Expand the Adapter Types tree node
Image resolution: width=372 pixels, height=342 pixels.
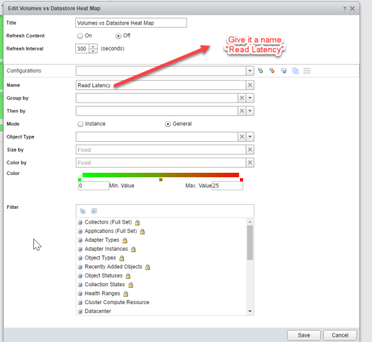coord(80,240)
